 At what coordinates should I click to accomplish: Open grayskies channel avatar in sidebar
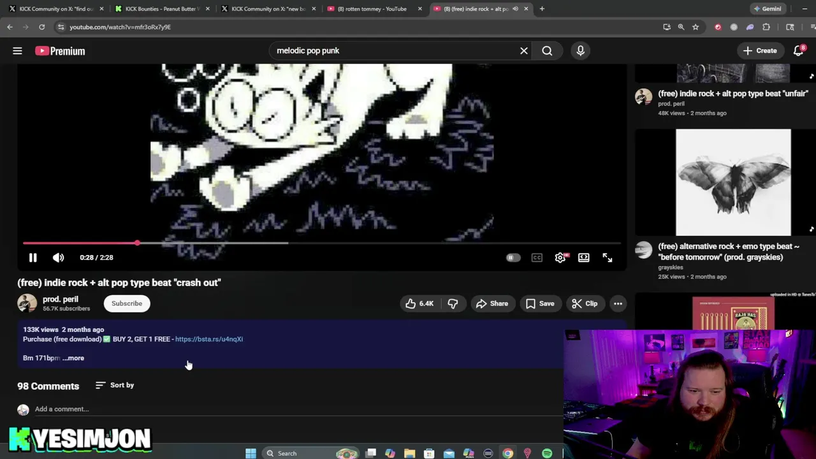tap(643, 250)
